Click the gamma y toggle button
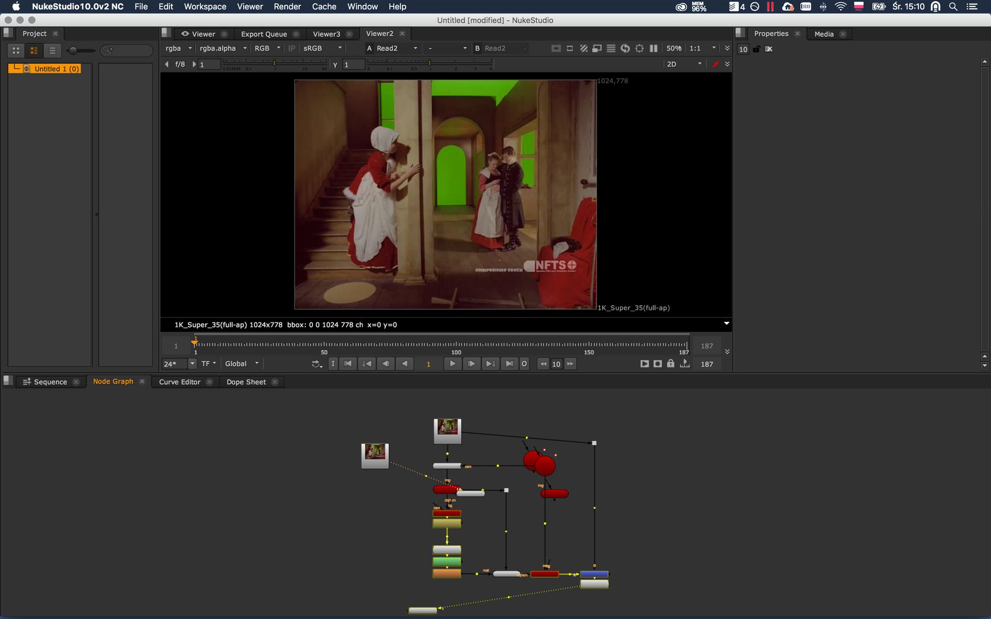991x619 pixels. (x=335, y=64)
